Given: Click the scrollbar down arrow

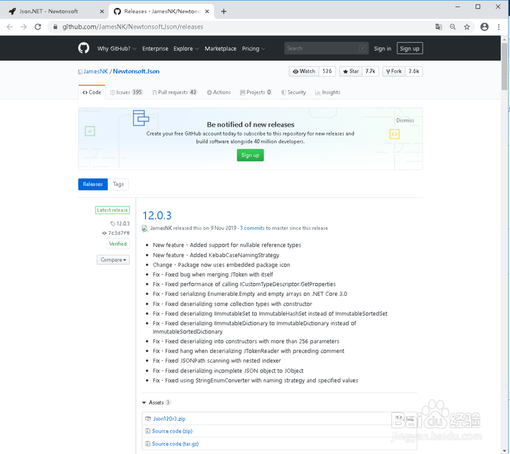Looking at the screenshot, I should [x=504, y=451].
